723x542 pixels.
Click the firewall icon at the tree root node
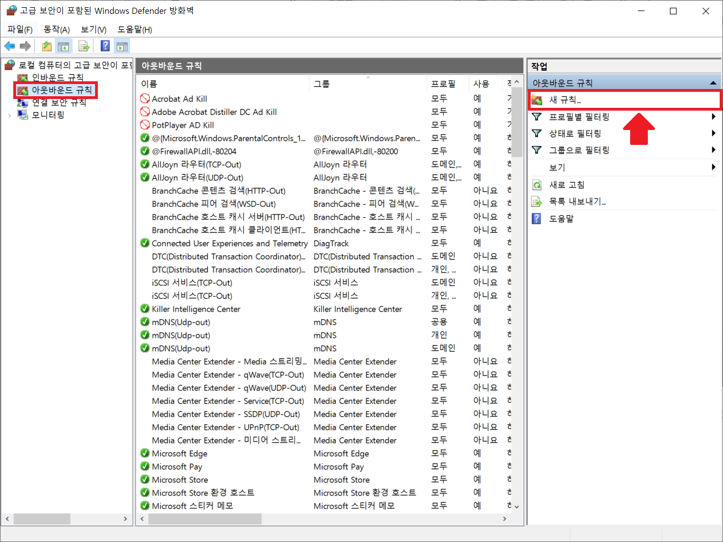[10, 65]
